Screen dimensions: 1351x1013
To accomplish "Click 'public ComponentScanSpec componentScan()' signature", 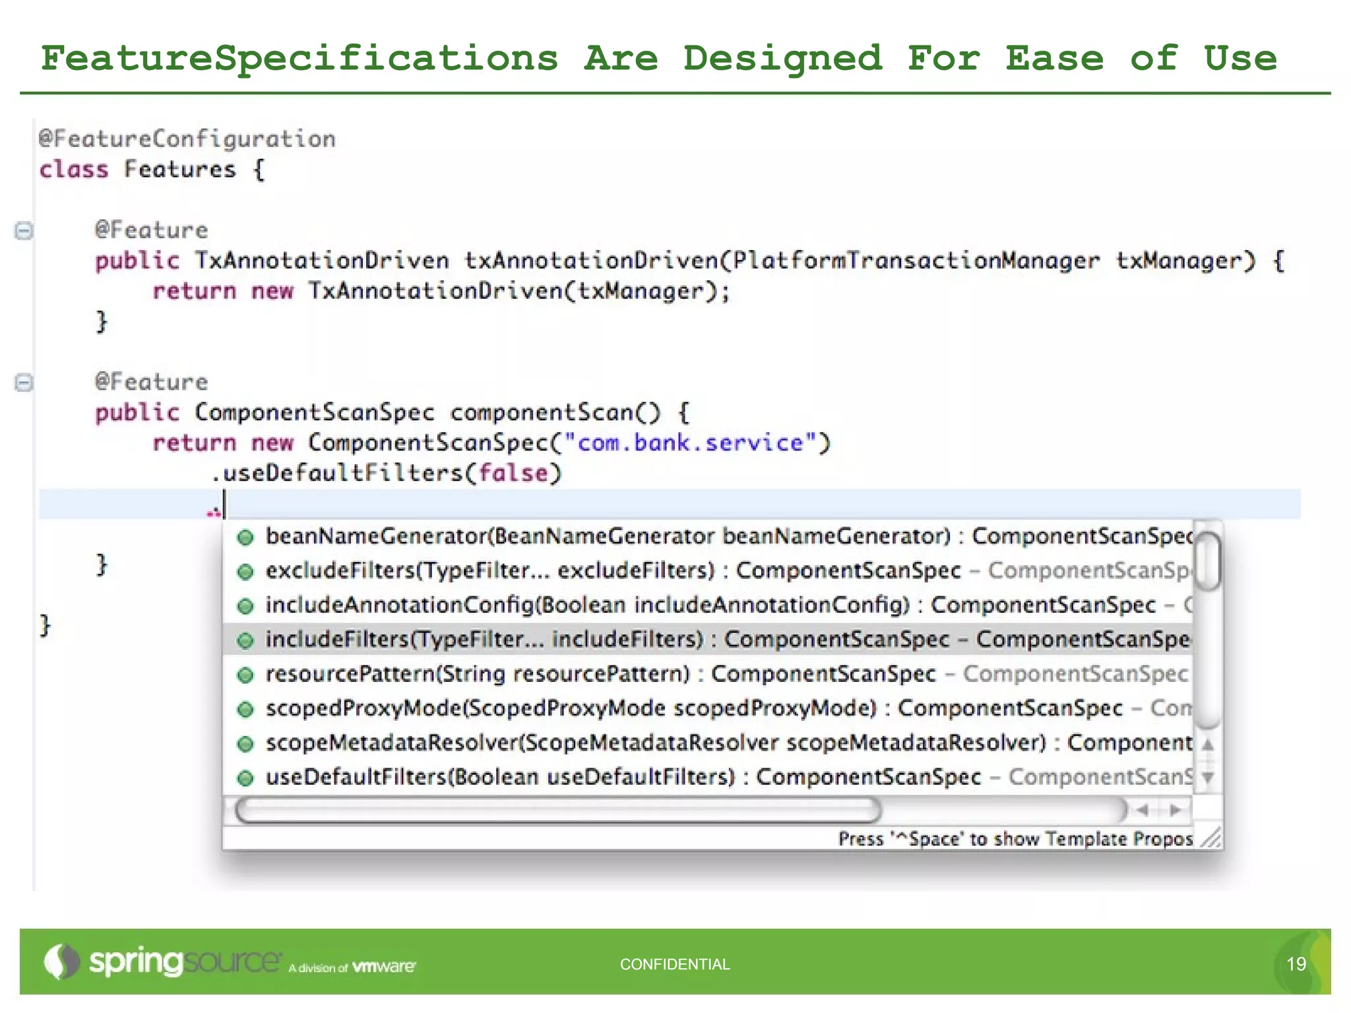I will point(378,413).
